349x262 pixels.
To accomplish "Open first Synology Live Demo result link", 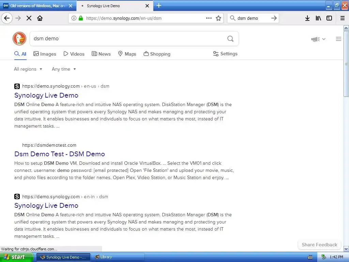I will 46,96.
